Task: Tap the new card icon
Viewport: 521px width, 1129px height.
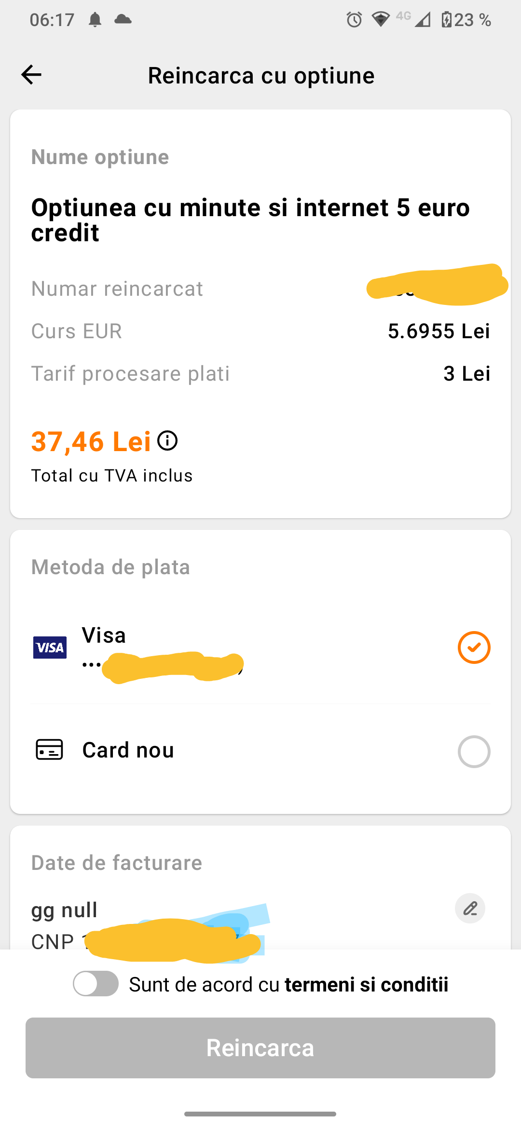Action: 49,750
